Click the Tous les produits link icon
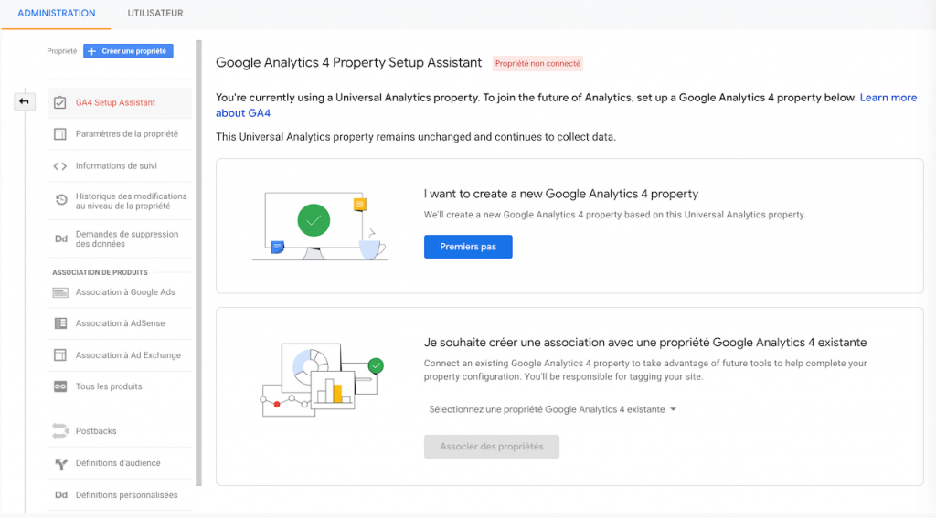Image resolution: width=936 pixels, height=518 pixels. (60, 386)
